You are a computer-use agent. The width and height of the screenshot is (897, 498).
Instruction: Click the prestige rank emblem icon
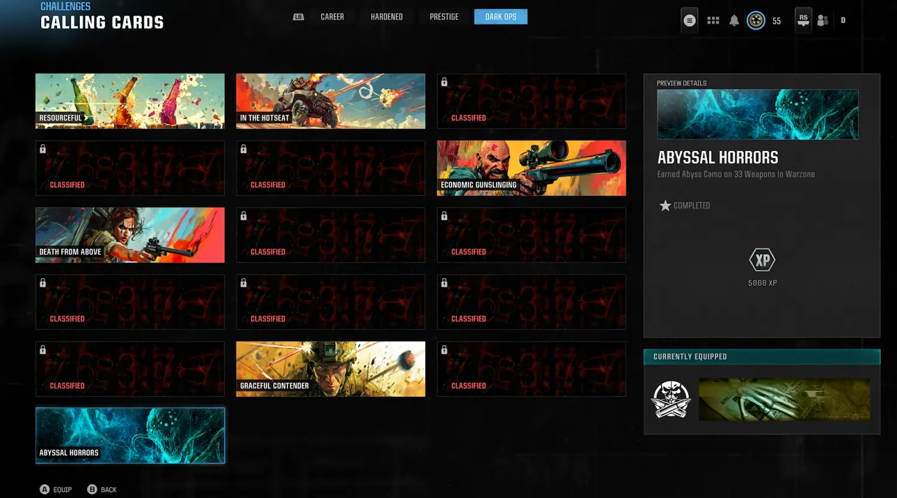(756, 20)
